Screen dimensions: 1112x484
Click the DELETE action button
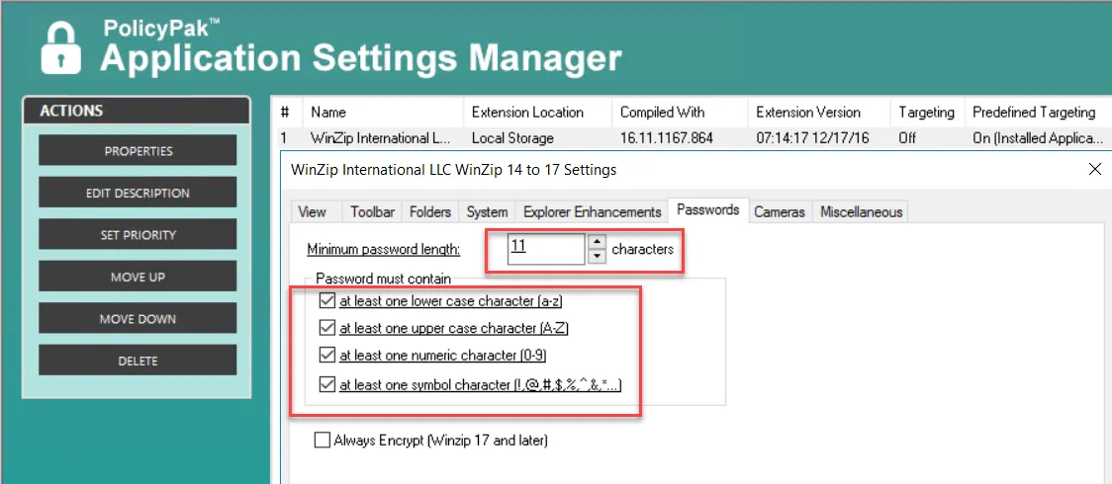point(139,361)
